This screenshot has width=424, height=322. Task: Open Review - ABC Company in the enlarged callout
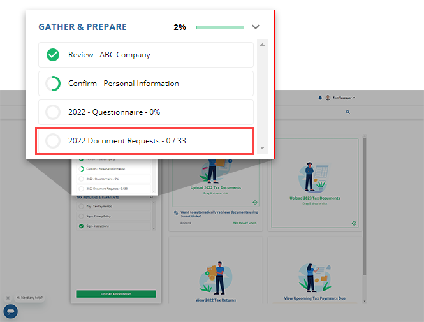(x=146, y=55)
